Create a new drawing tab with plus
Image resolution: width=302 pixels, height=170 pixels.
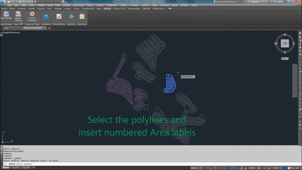click(50, 28)
